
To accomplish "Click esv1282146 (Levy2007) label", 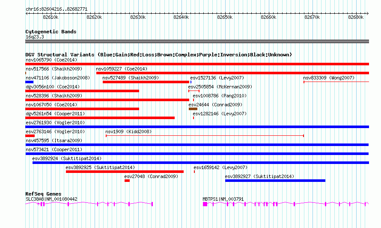I will pyautogui.click(x=220, y=114).
